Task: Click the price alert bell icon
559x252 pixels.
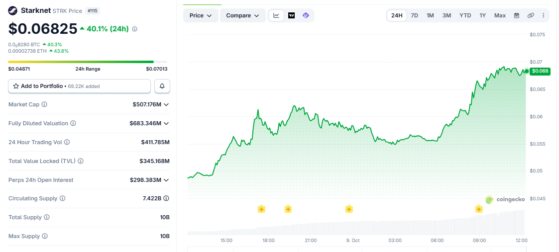Action: (162, 86)
